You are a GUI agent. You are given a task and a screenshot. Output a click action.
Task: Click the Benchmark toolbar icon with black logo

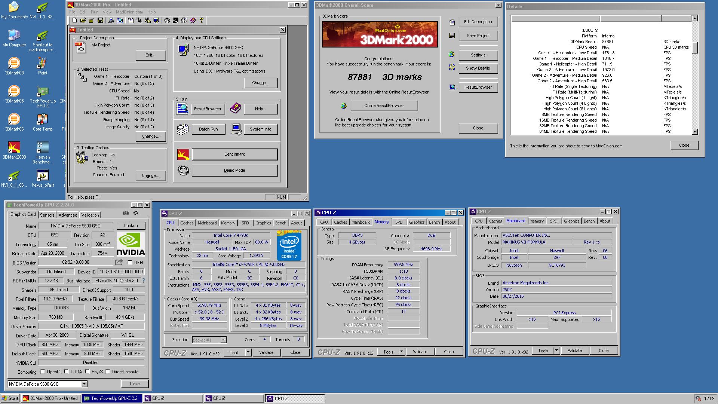pyautogui.click(x=176, y=20)
